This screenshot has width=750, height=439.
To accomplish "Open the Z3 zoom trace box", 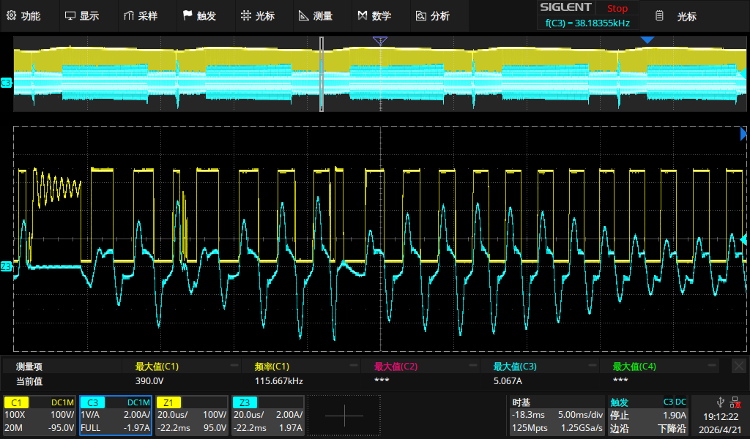I will pyautogui.click(x=267, y=415).
